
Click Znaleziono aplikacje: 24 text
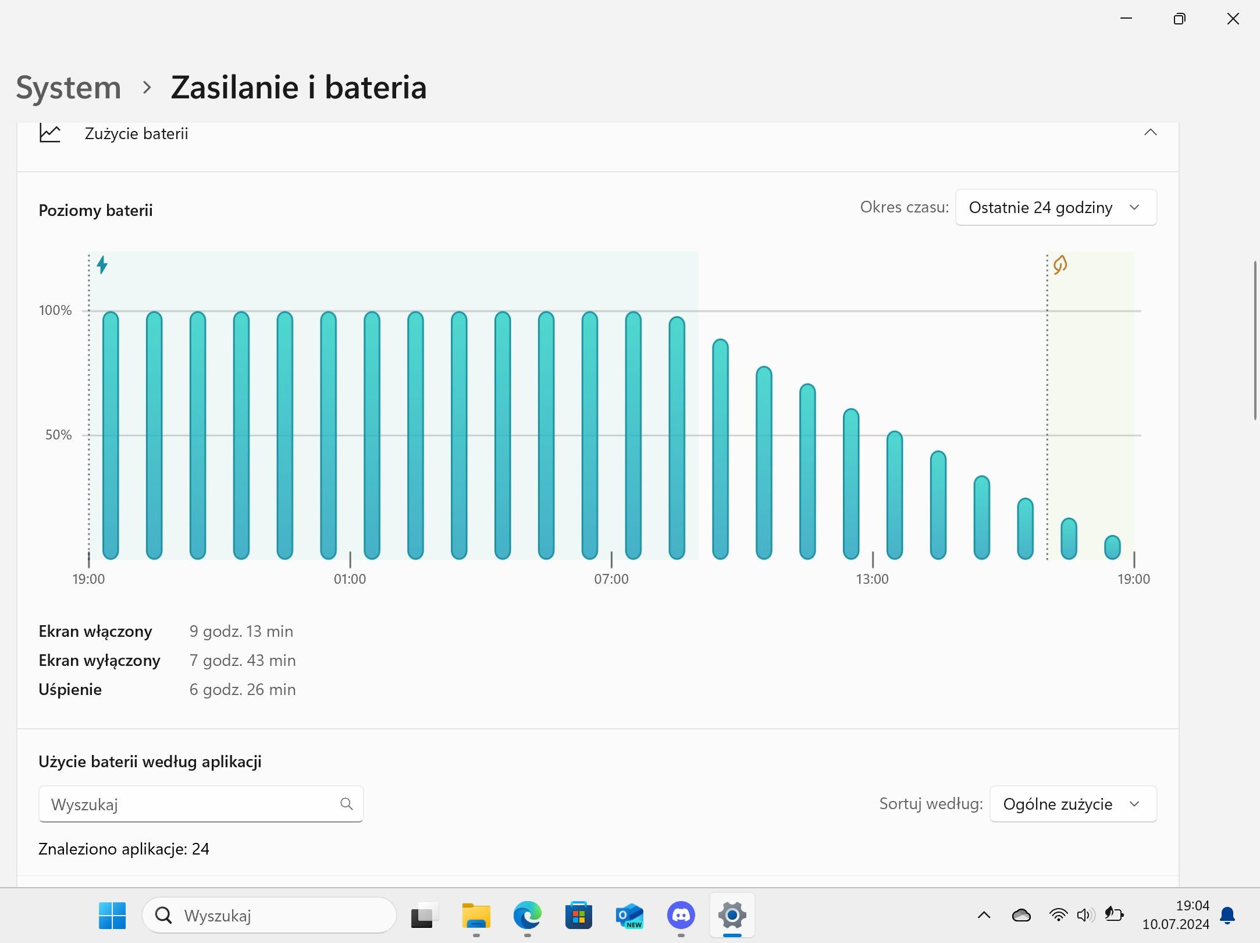tap(124, 849)
